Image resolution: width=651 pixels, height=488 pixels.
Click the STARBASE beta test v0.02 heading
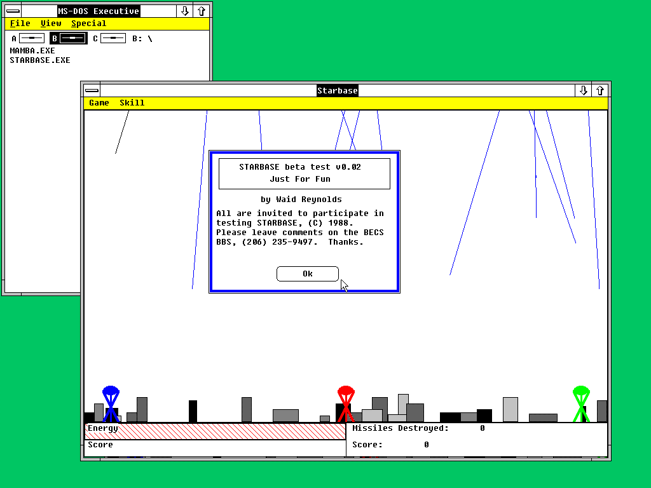(x=300, y=167)
